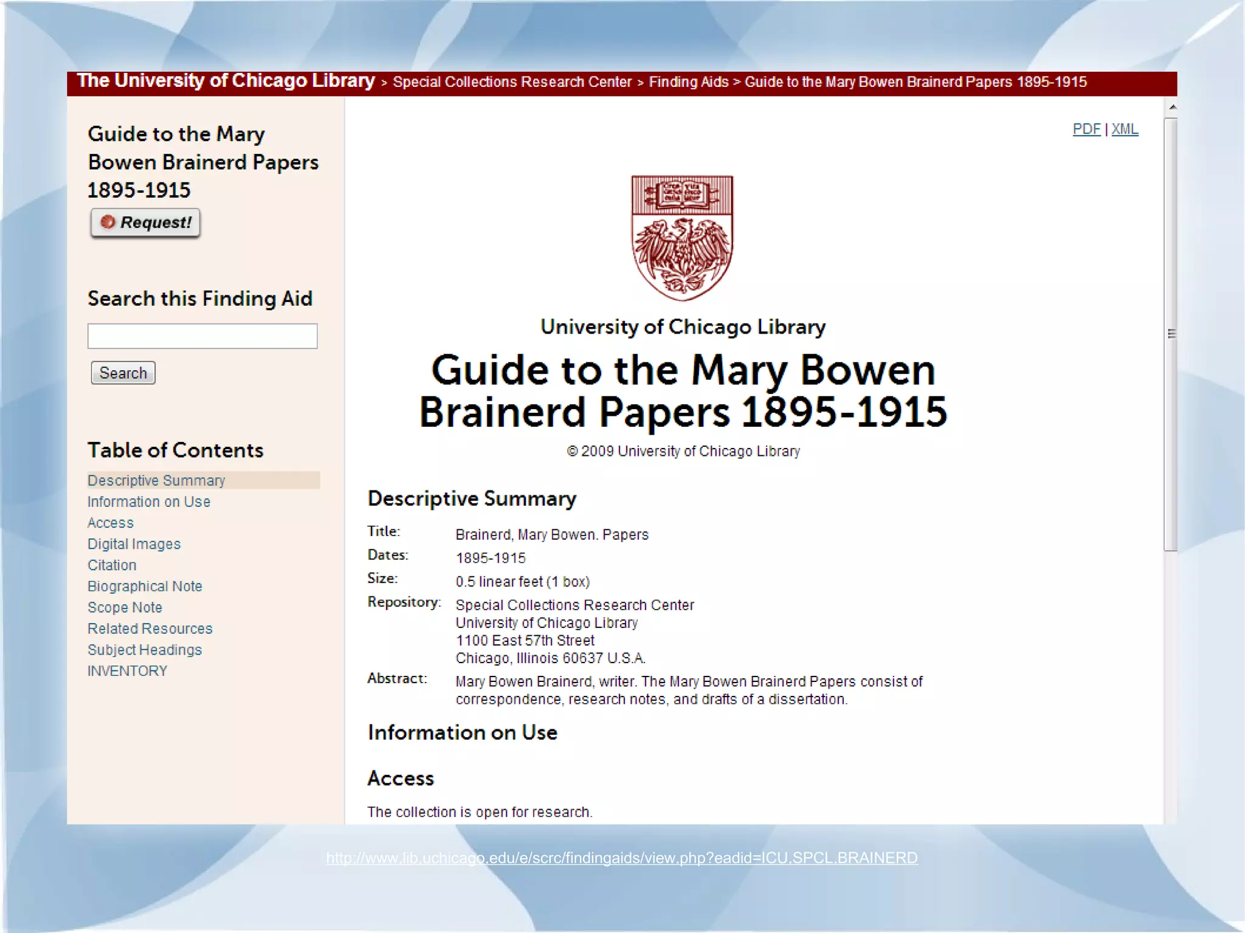Navigate to Citation section link
The image size is (1245, 933).
coord(112,565)
